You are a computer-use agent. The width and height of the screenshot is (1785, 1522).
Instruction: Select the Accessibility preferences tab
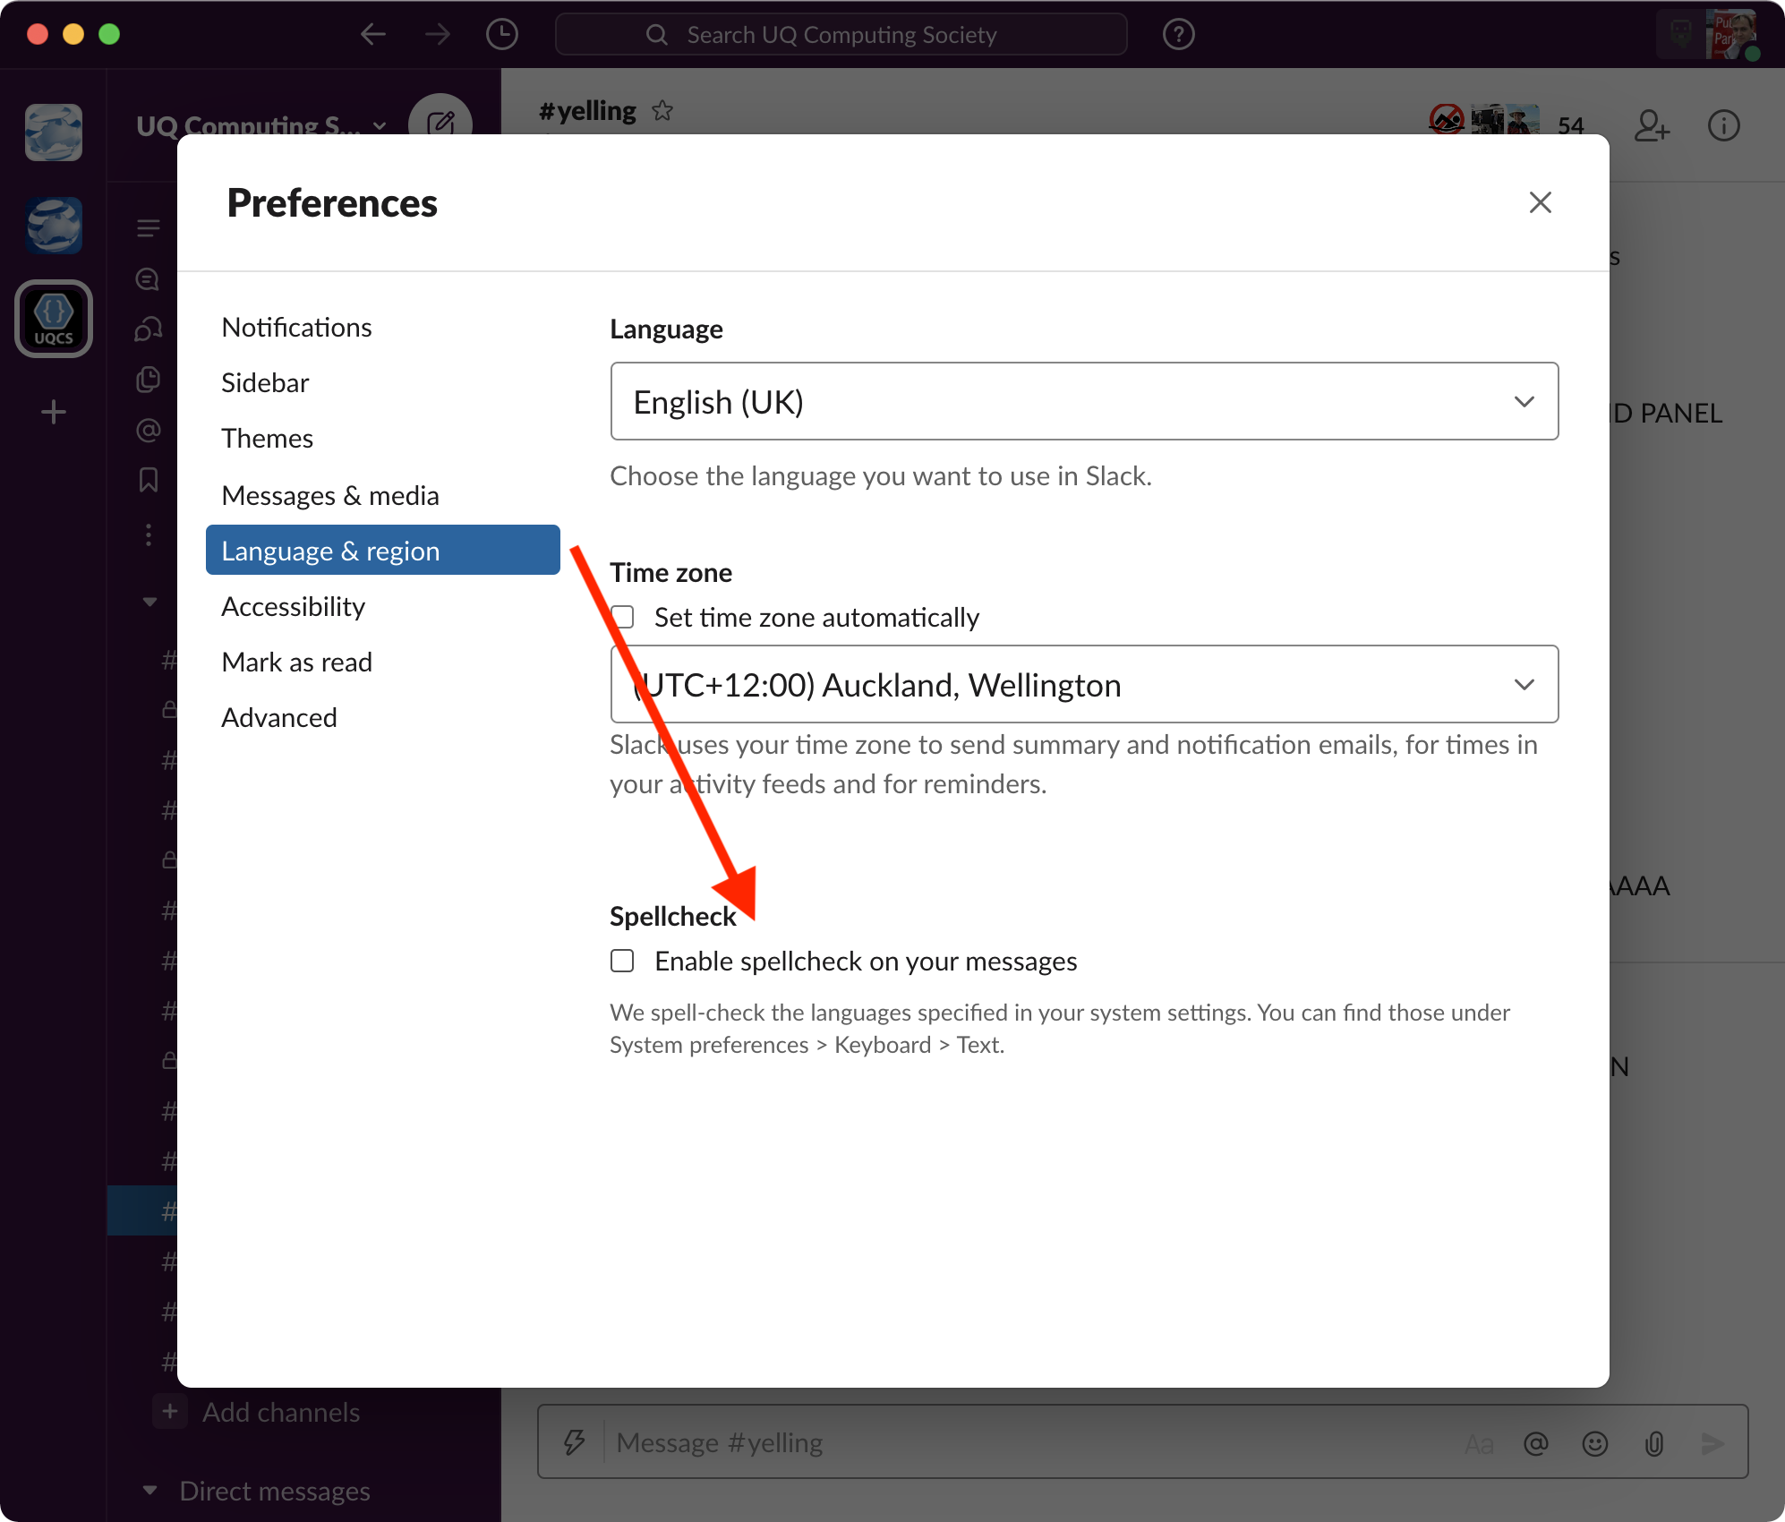click(292, 605)
